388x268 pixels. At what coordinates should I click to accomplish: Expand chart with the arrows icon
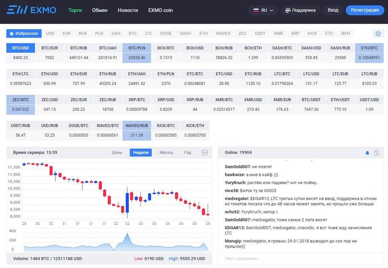pyautogui.click(x=205, y=152)
